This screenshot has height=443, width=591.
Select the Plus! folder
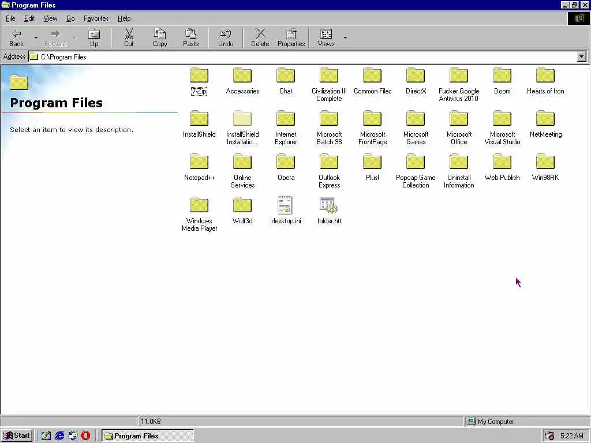(372, 168)
